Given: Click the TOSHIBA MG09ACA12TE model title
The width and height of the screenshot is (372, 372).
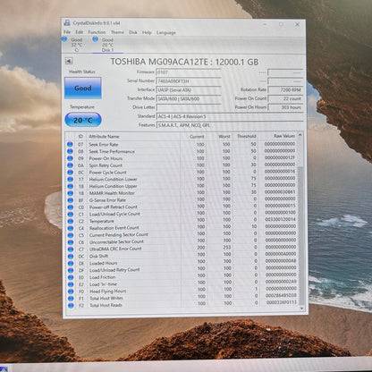Looking at the screenshot, I should click(184, 62).
